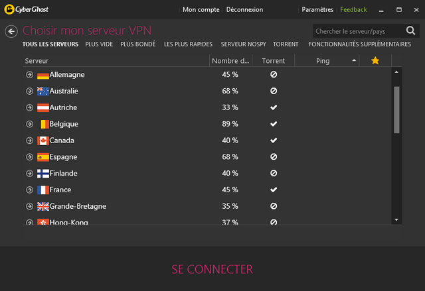425x291 pixels.
Task: Click the 33 % load for Autriche
Action: click(230, 107)
